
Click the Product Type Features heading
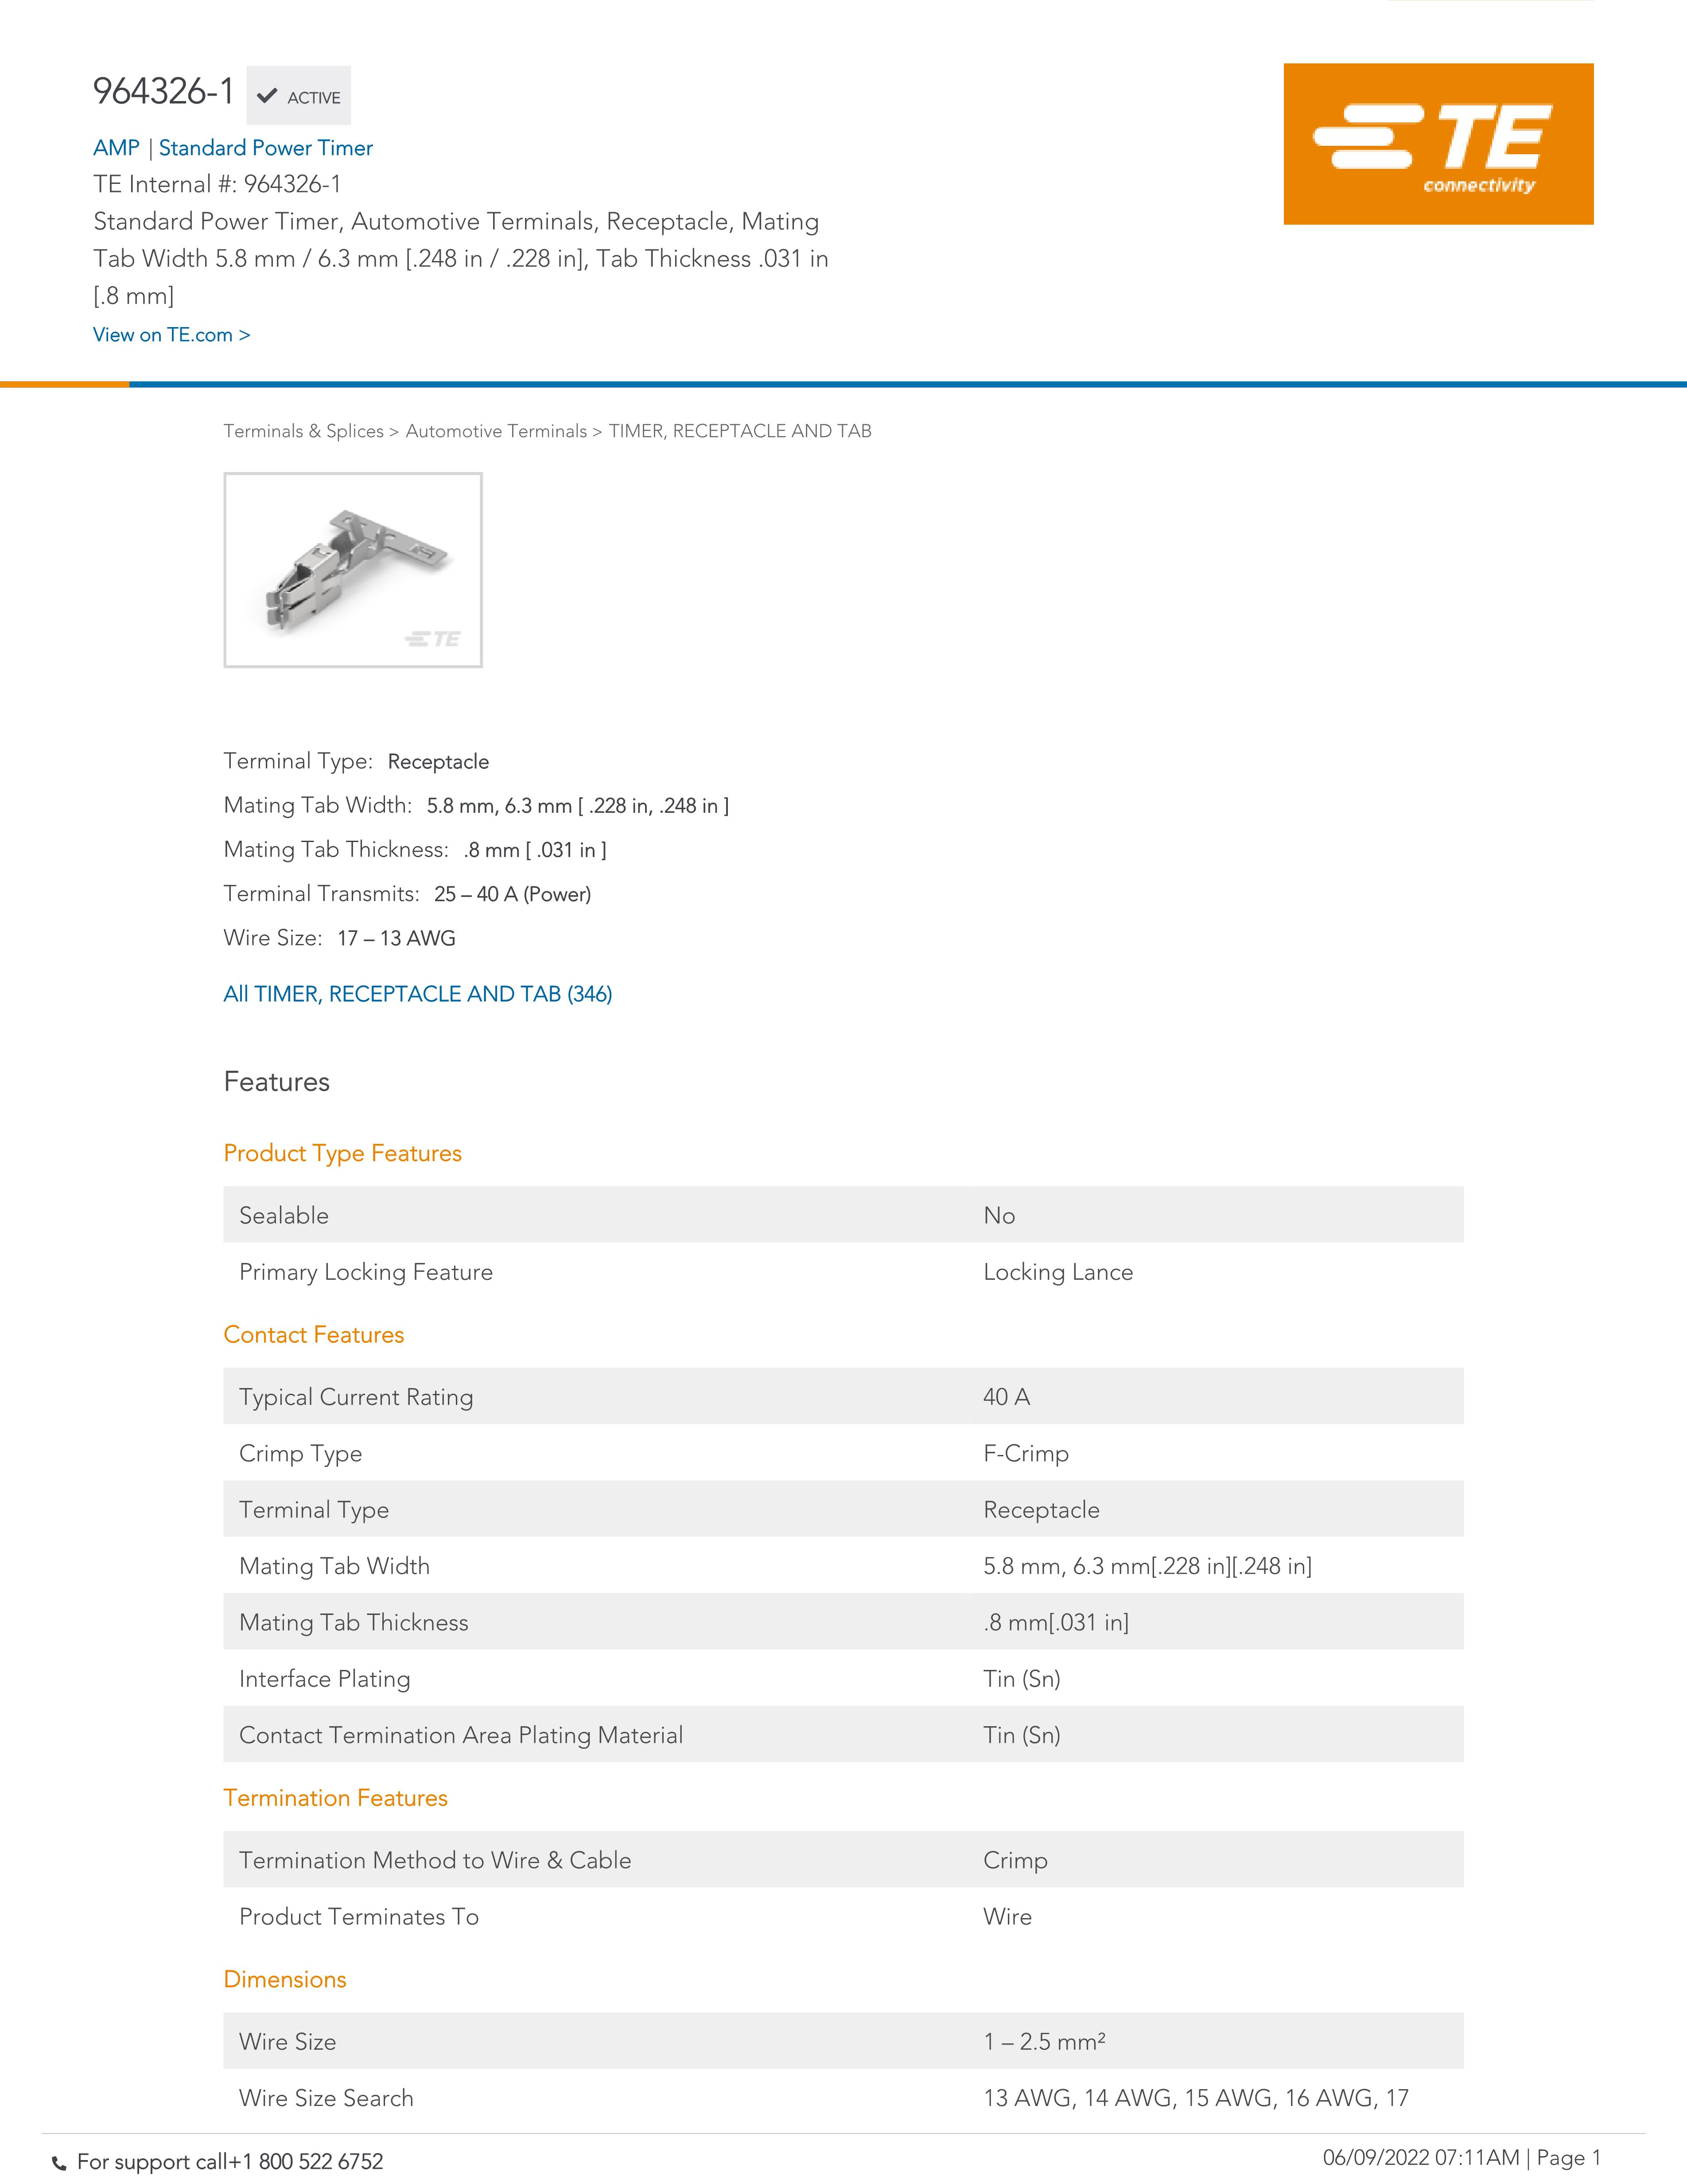pos(342,1153)
